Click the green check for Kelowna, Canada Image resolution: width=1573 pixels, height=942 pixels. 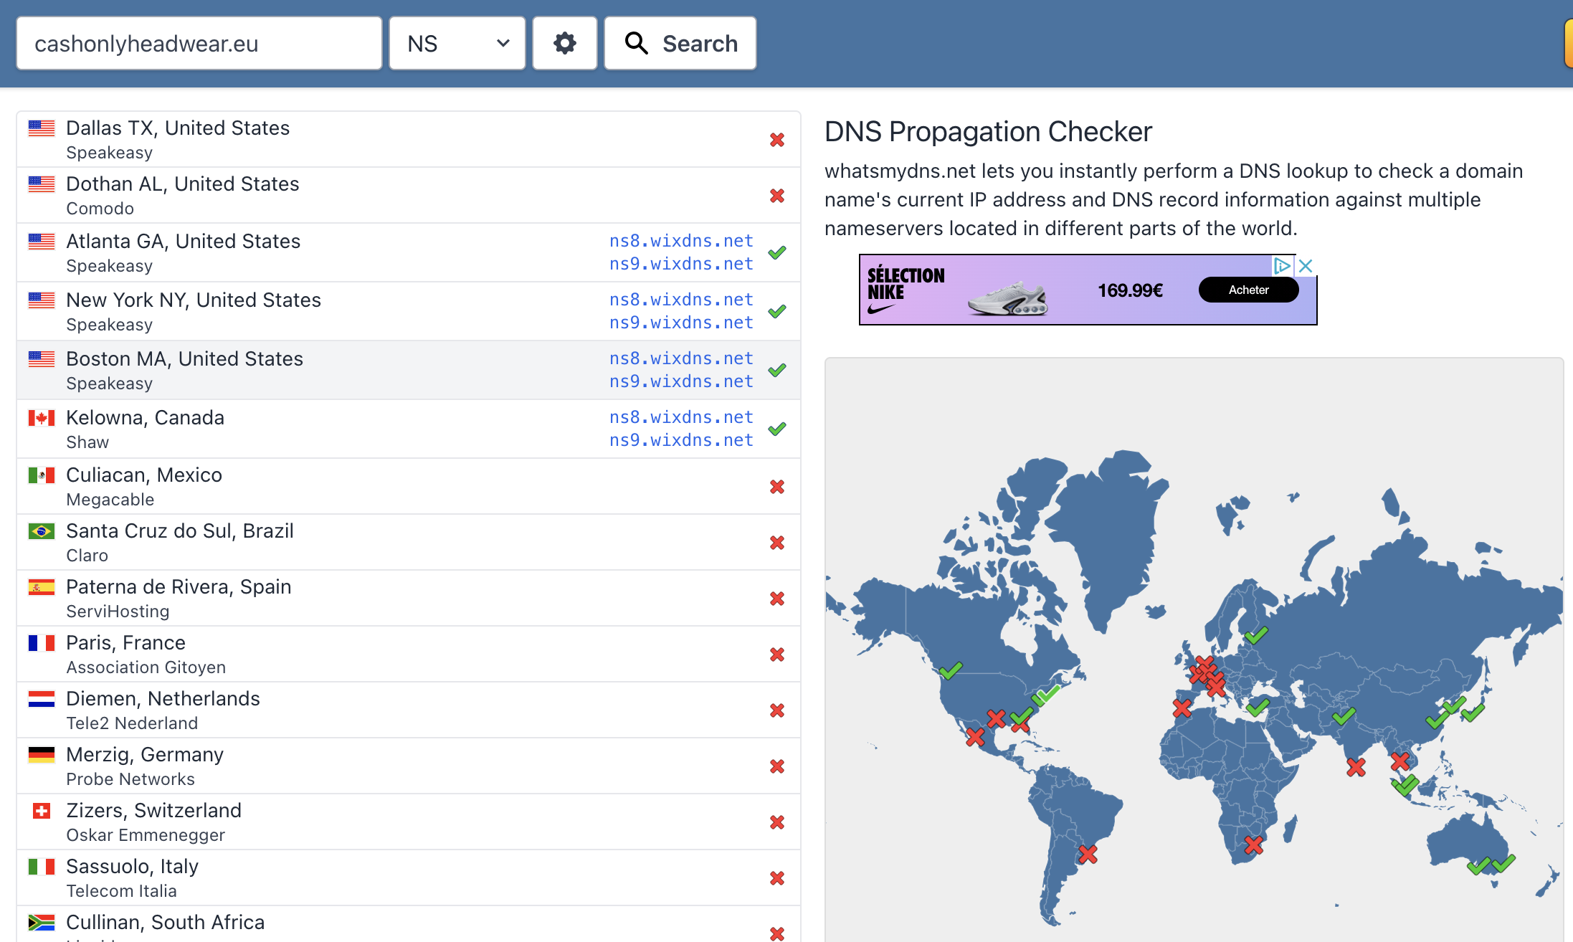[x=776, y=429]
